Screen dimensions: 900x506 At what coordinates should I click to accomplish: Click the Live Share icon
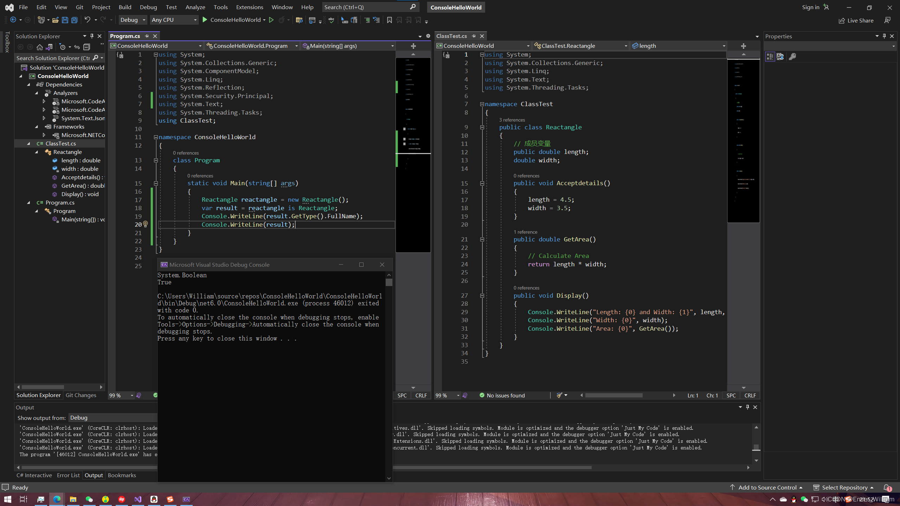[x=841, y=20]
